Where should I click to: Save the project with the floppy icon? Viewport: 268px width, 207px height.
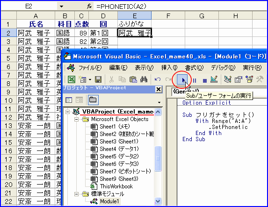(x=98, y=79)
